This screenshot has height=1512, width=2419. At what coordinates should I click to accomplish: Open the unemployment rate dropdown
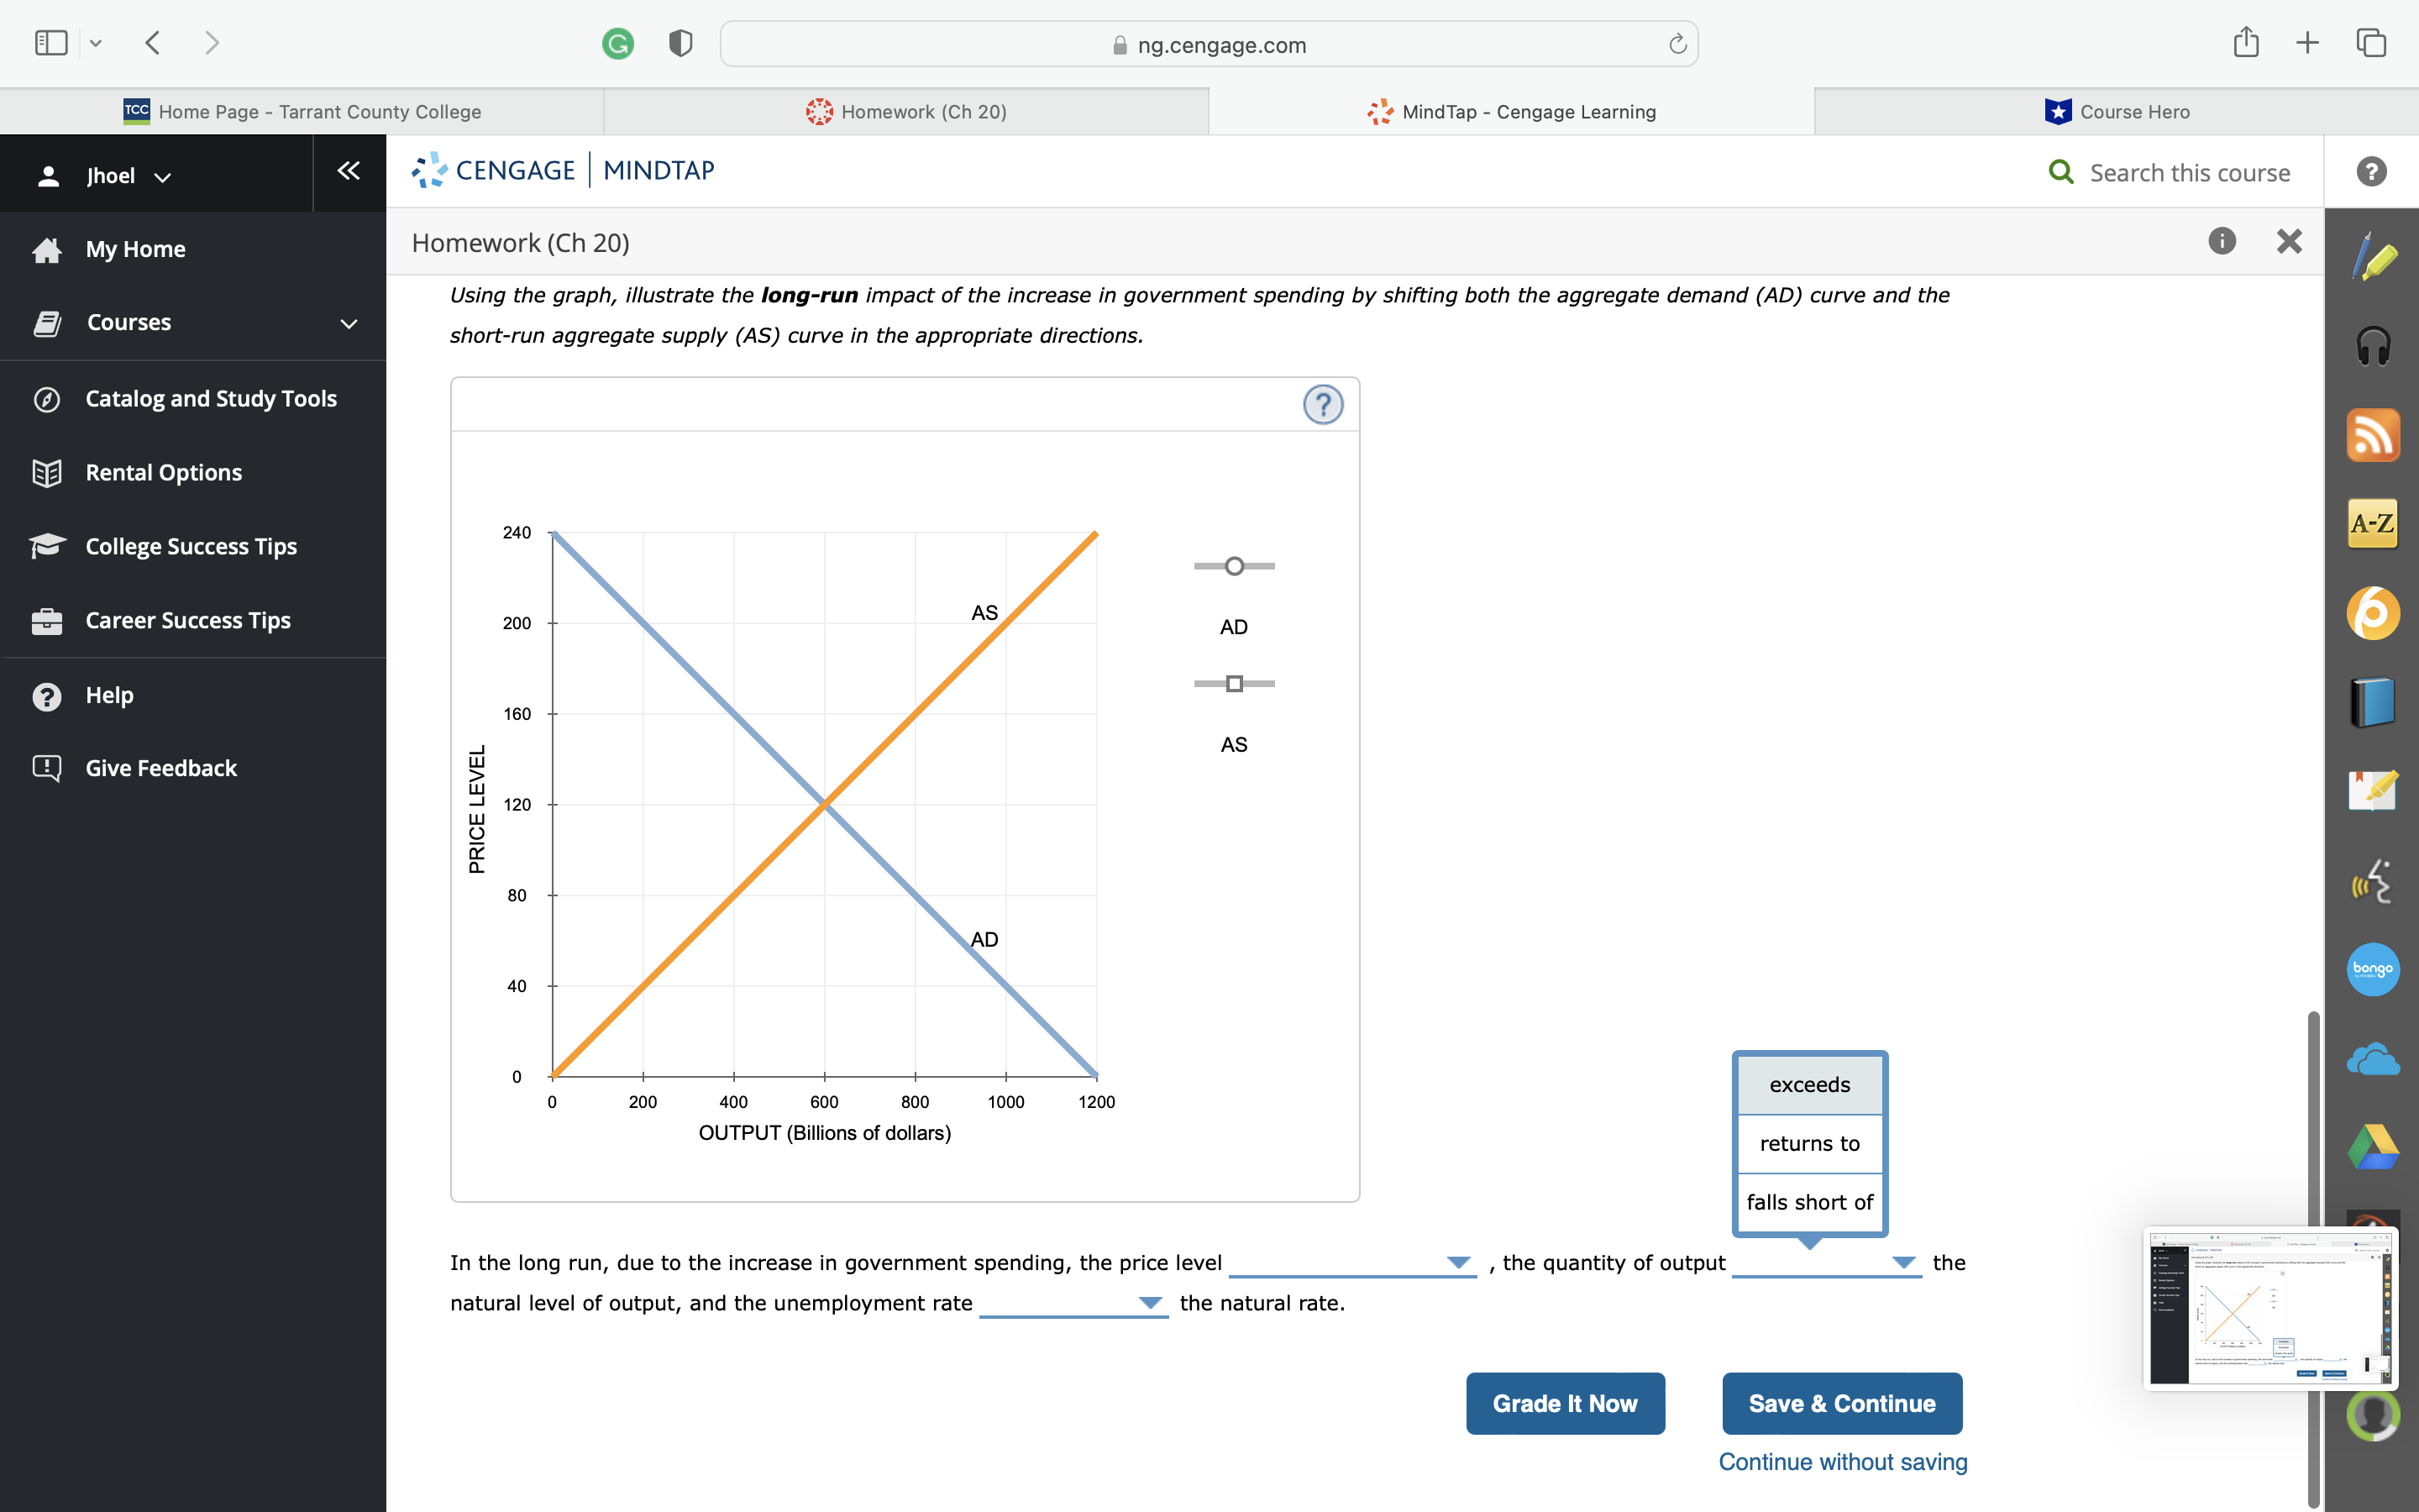click(x=1150, y=1302)
